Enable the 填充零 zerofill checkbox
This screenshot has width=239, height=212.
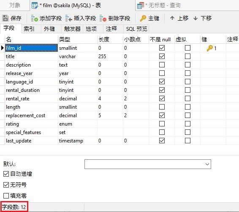pyautogui.click(x=6, y=196)
